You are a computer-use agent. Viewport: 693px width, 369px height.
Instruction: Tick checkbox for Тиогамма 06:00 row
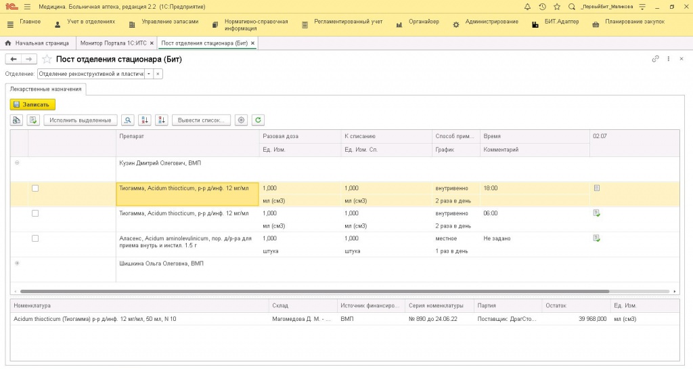click(35, 213)
